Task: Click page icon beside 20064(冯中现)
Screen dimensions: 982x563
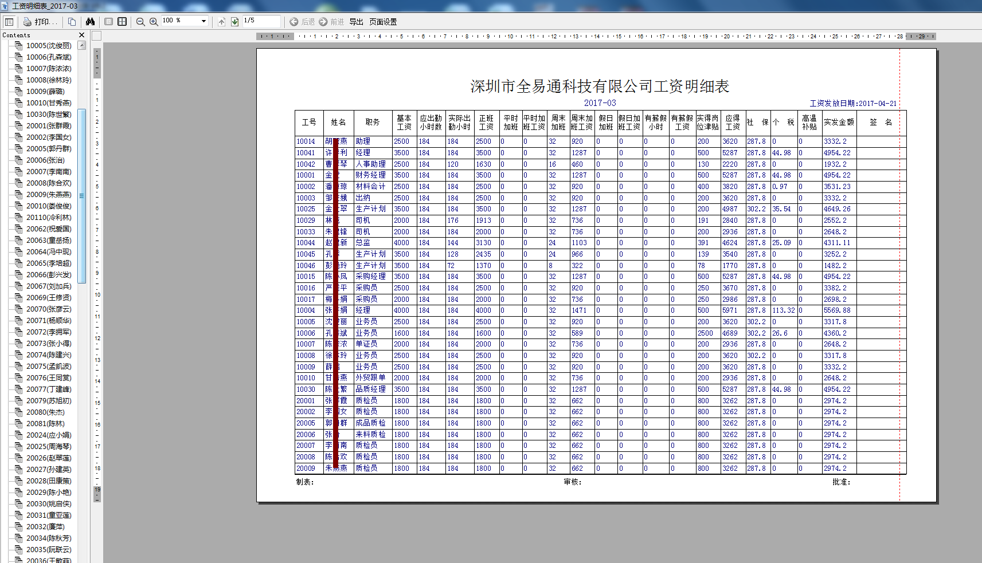Action: (18, 251)
